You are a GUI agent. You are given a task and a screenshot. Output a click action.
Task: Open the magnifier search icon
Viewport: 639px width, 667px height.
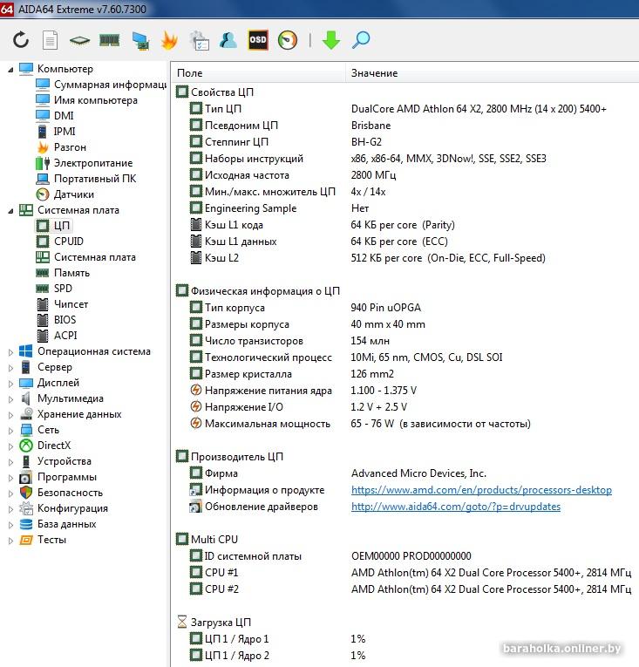pyautogui.click(x=361, y=40)
